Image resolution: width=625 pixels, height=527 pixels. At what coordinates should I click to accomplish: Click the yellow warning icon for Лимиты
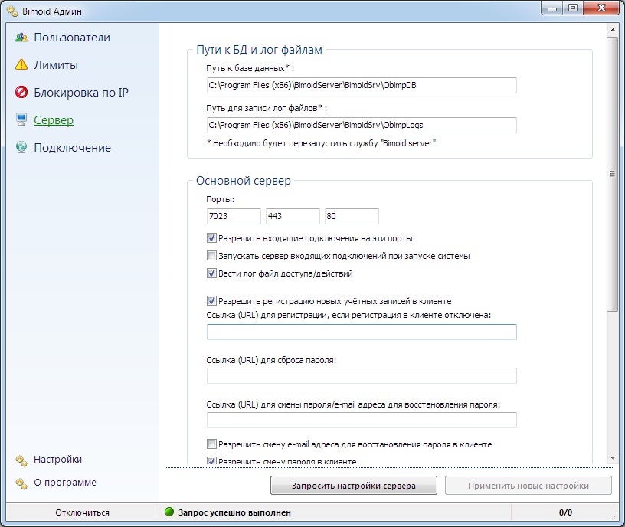[21, 64]
